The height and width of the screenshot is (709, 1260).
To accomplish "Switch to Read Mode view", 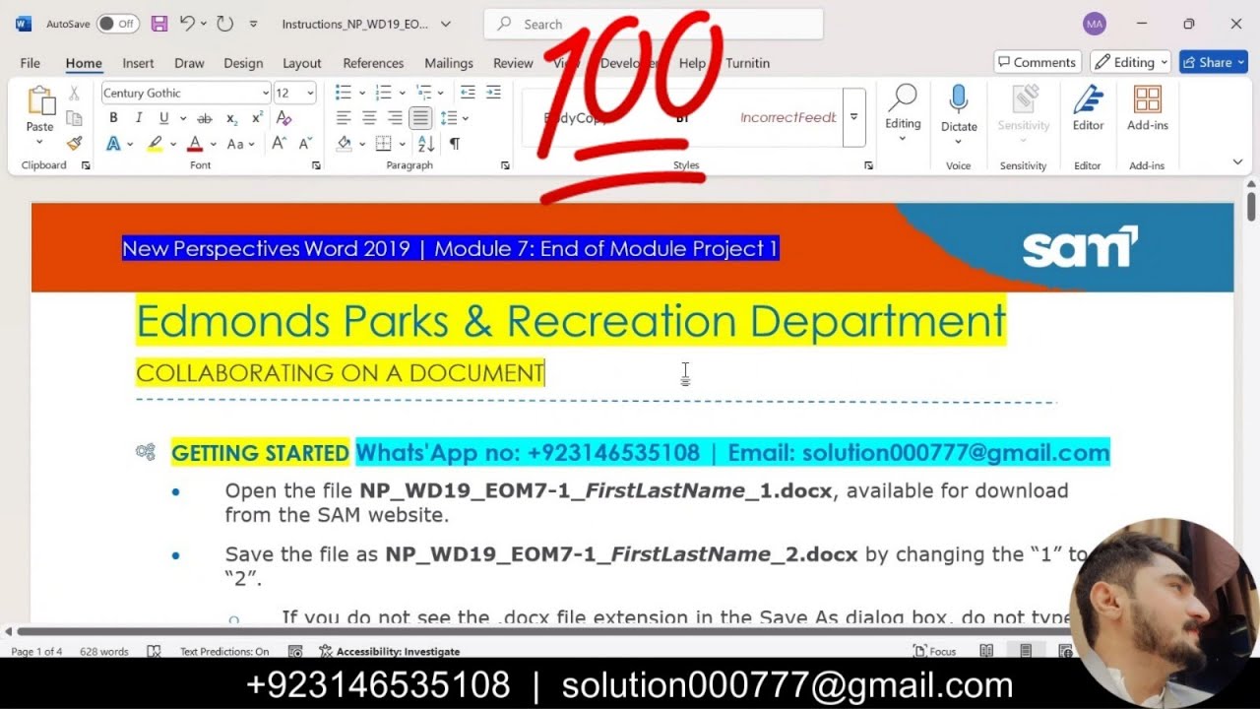I will 986,651.
